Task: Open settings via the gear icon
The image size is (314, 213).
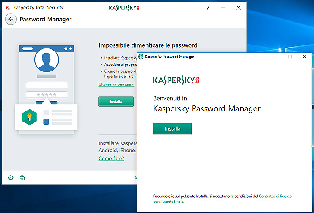Action: [x=11, y=177]
